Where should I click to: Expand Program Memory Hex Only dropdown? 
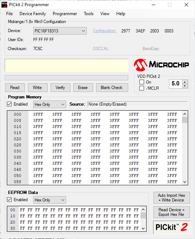pos(49,105)
